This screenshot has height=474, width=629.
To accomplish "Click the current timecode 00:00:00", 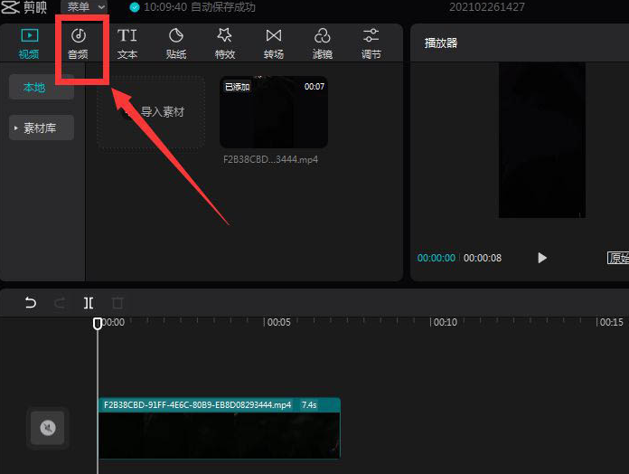I will pyautogui.click(x=436, y=258).
